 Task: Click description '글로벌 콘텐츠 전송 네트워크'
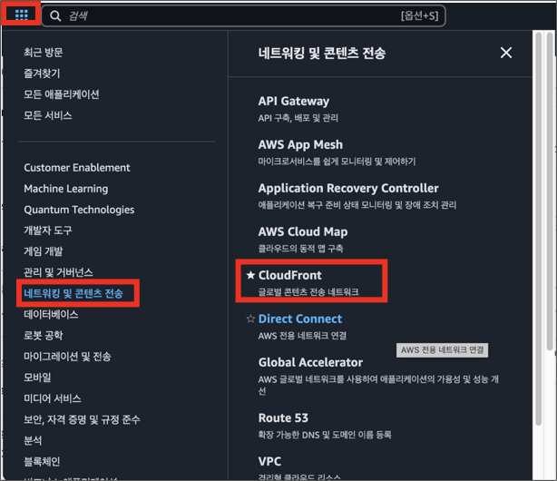click(308, 292)
